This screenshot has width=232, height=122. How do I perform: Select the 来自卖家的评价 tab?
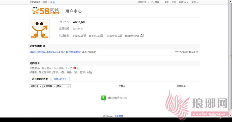(x=40, y=79)
